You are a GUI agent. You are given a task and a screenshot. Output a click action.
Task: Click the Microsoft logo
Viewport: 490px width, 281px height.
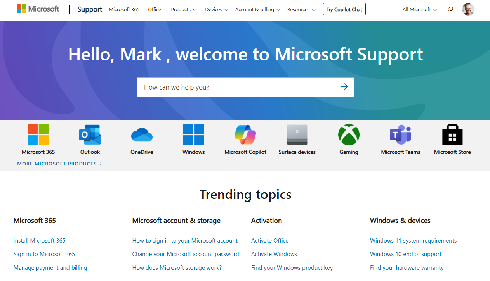tap(38, 9)
